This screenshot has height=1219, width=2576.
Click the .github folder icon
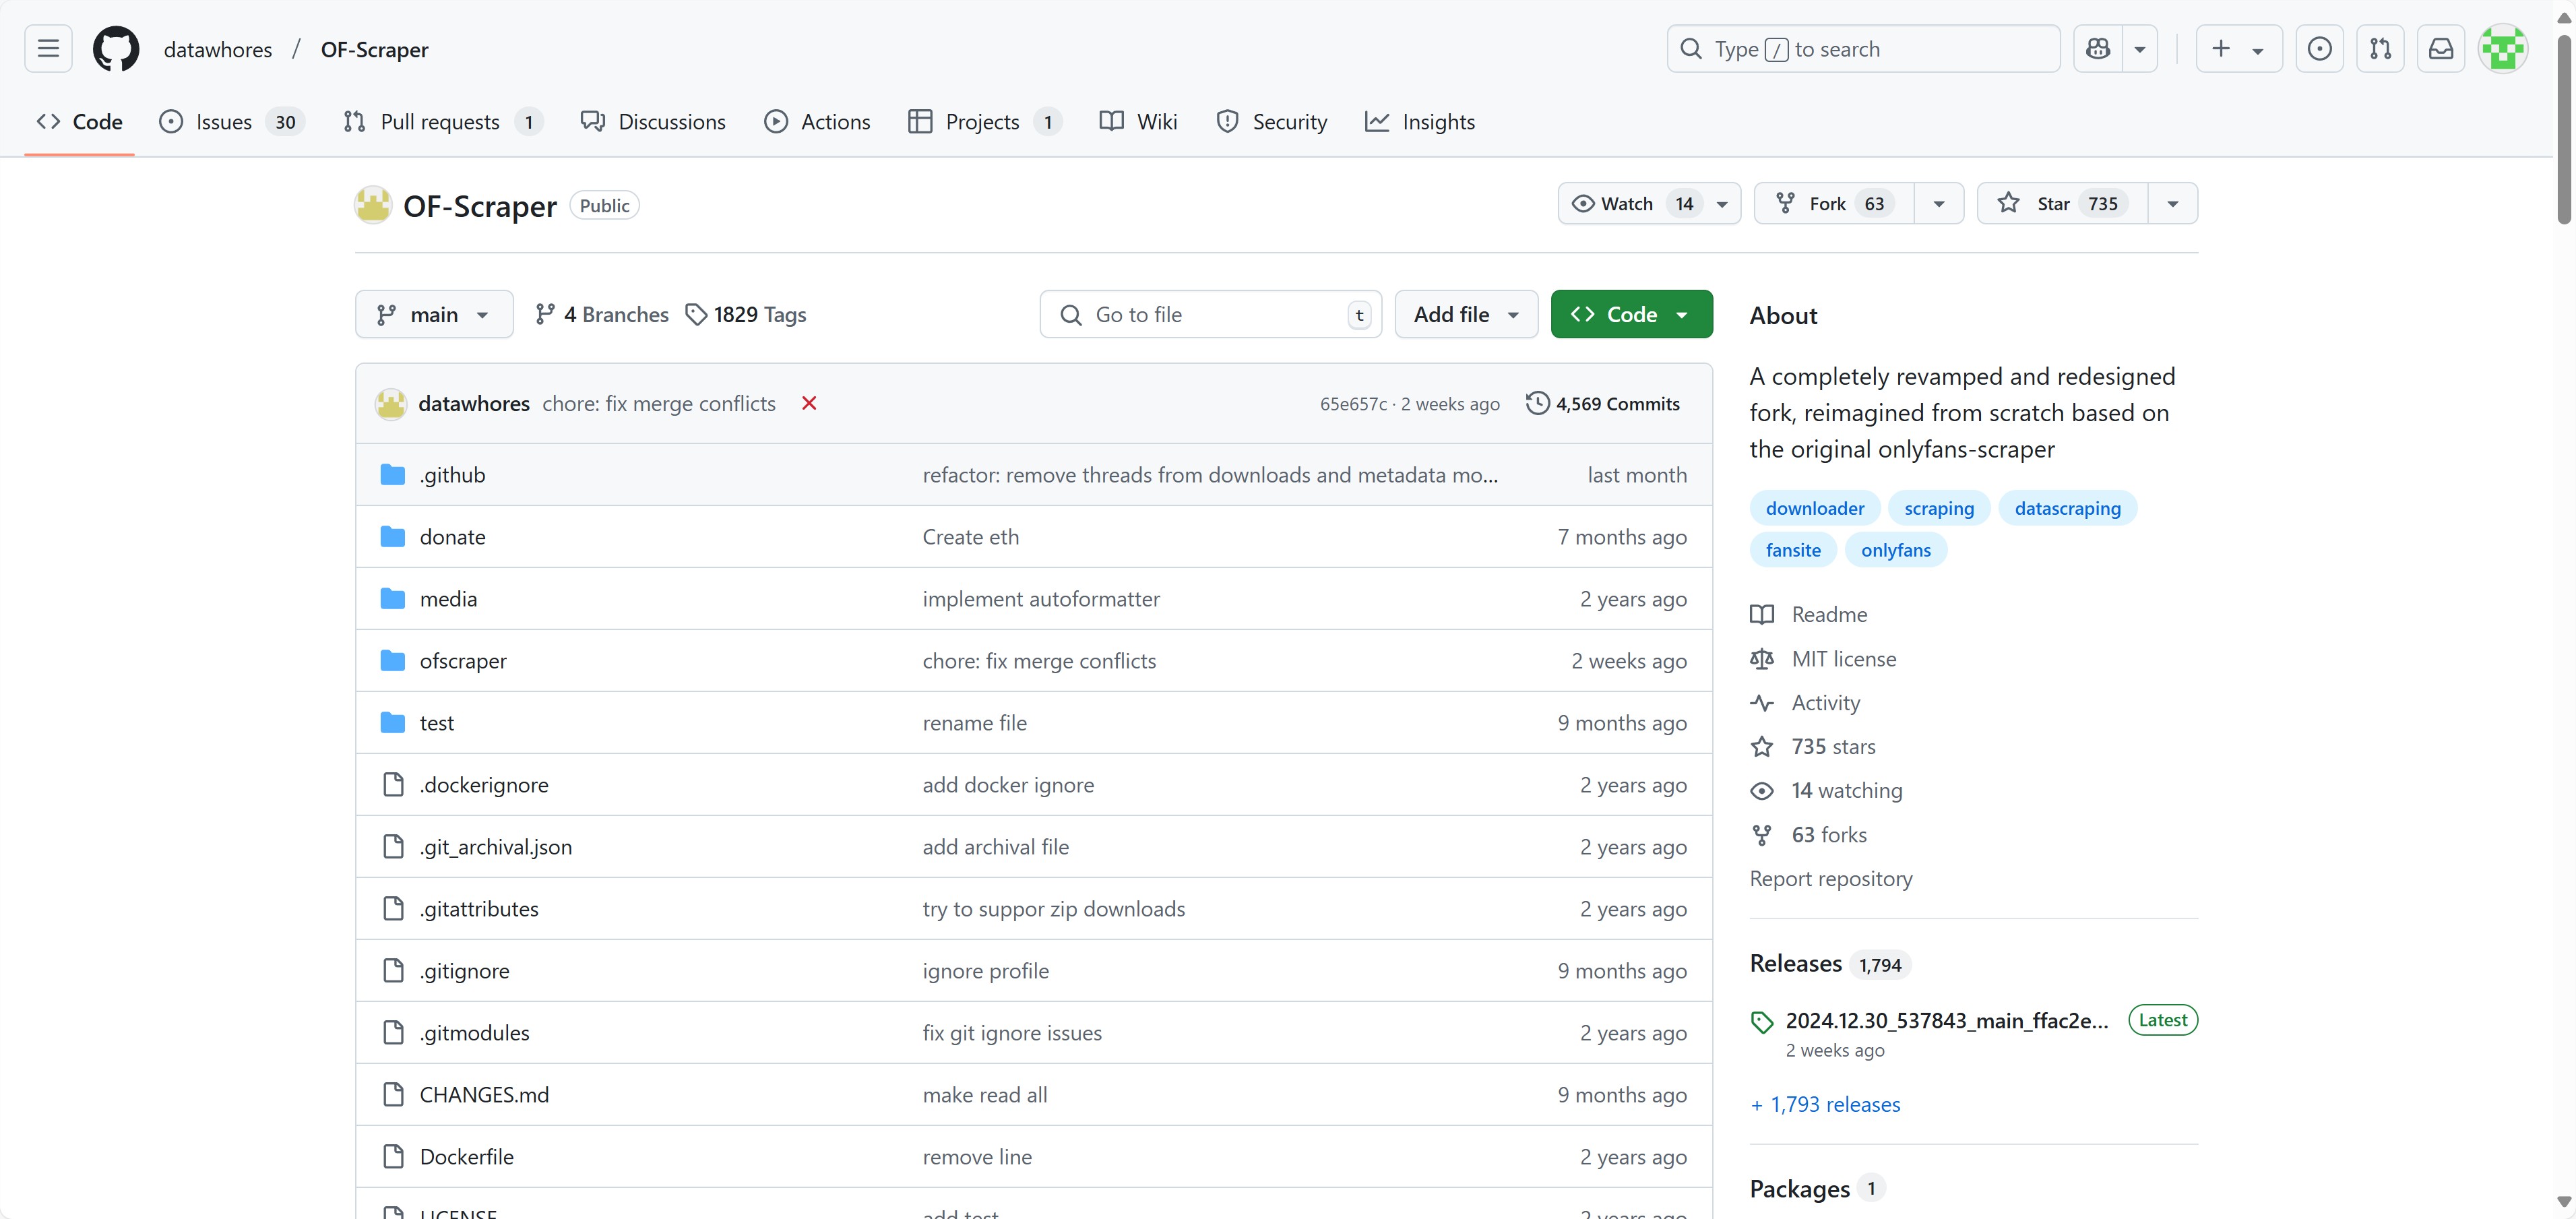393,475
